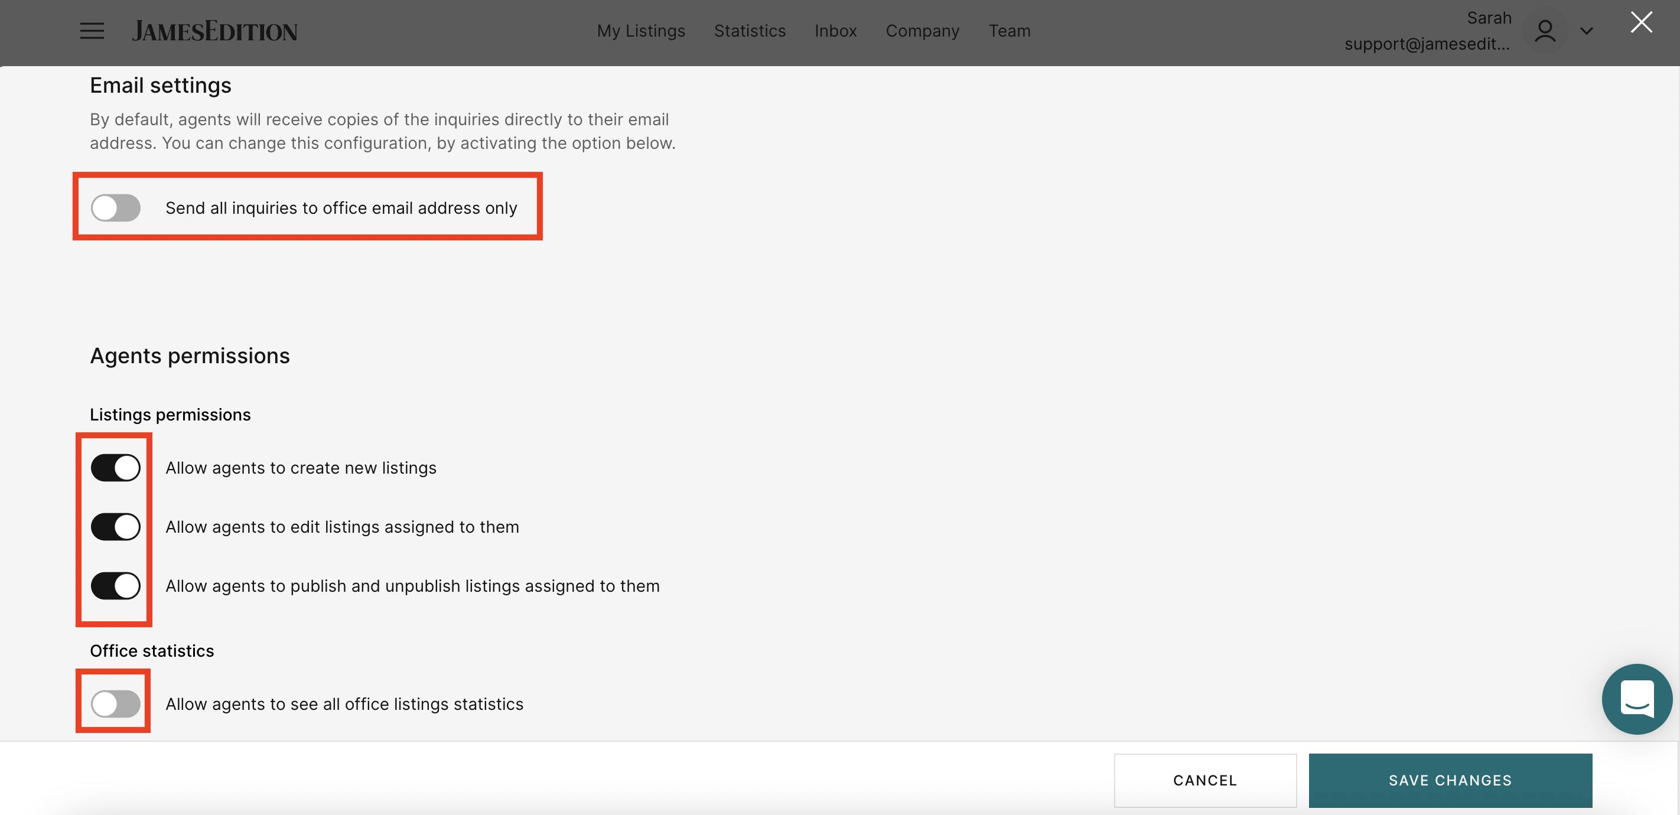Switch to the Team section

(1009, 31)
